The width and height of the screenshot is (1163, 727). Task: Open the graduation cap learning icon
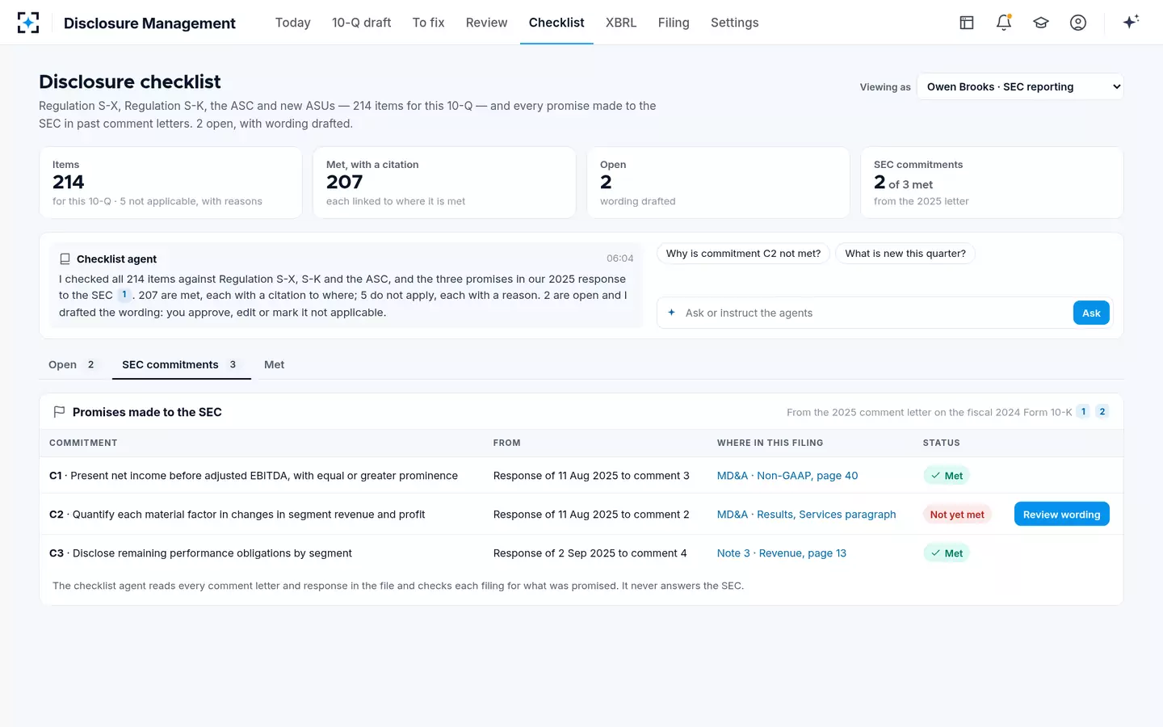pos(1041,23)
